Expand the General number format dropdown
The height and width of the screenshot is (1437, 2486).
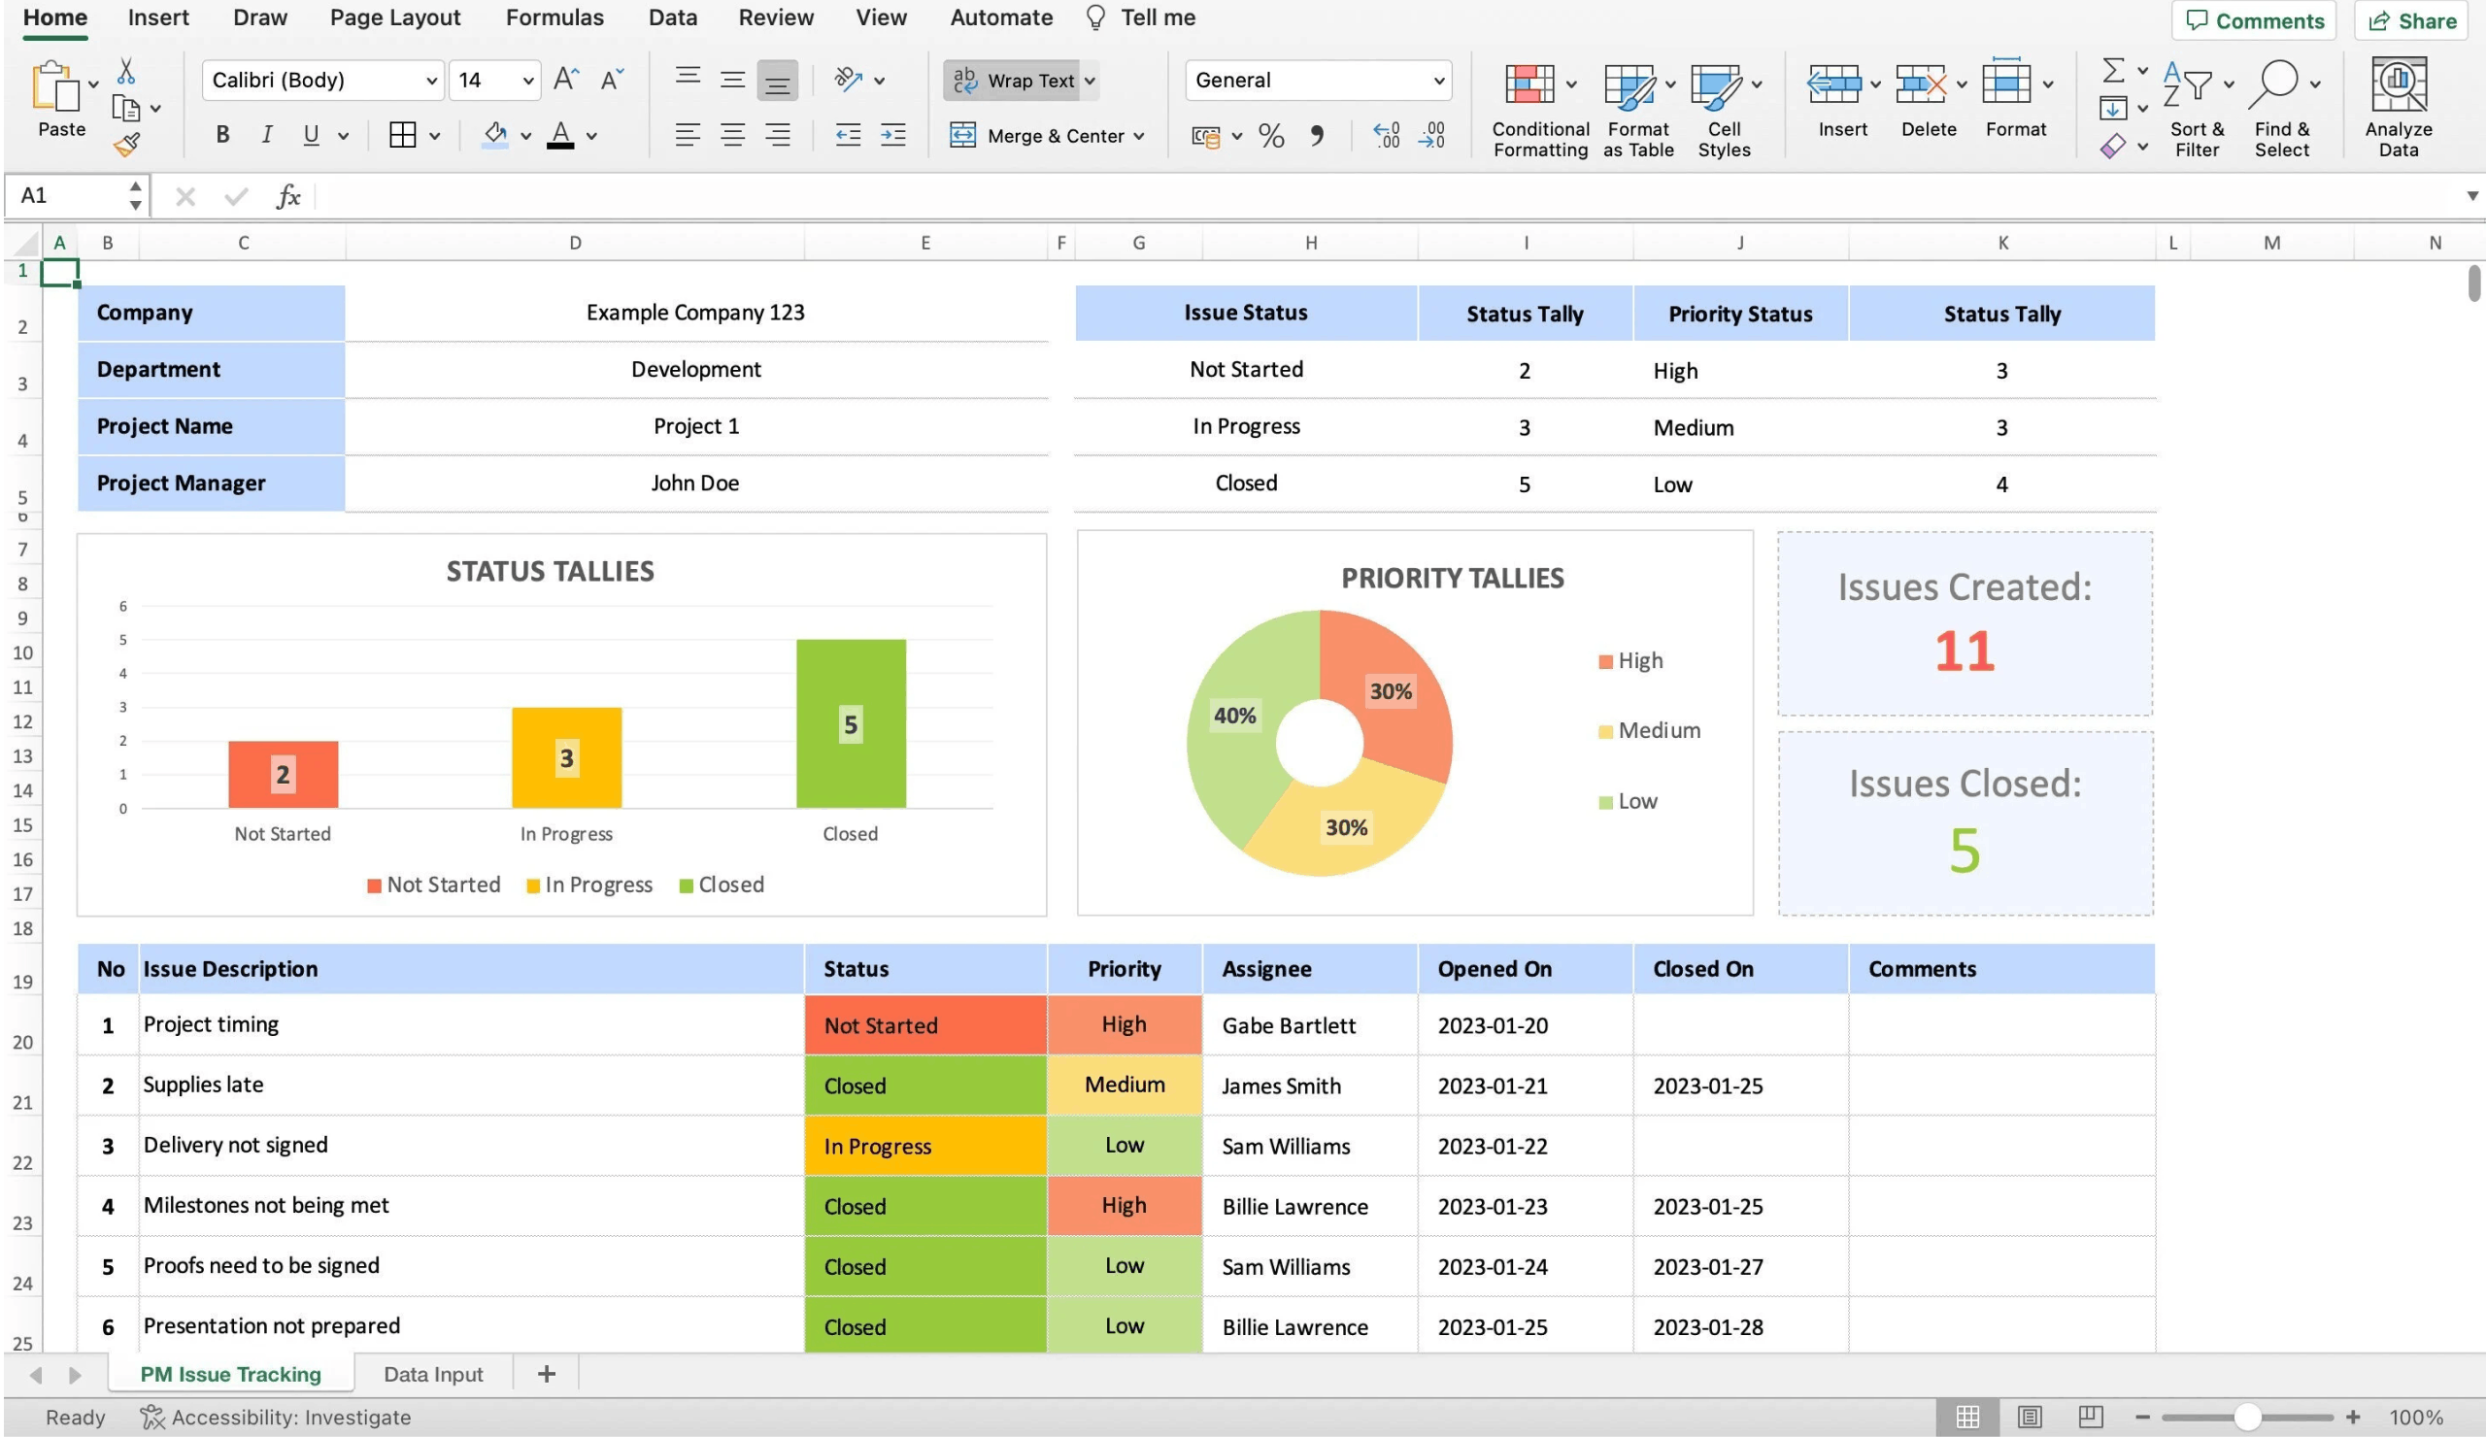(1438, 80)
